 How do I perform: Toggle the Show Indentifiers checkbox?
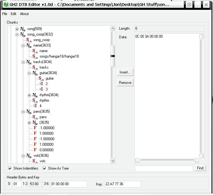(x=10, y=168)
